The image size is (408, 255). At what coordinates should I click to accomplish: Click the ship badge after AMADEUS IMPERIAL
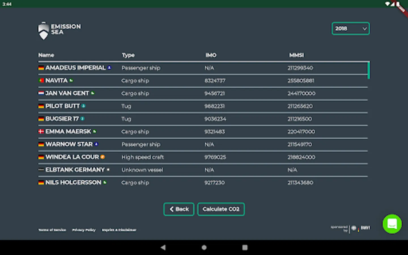109,67
